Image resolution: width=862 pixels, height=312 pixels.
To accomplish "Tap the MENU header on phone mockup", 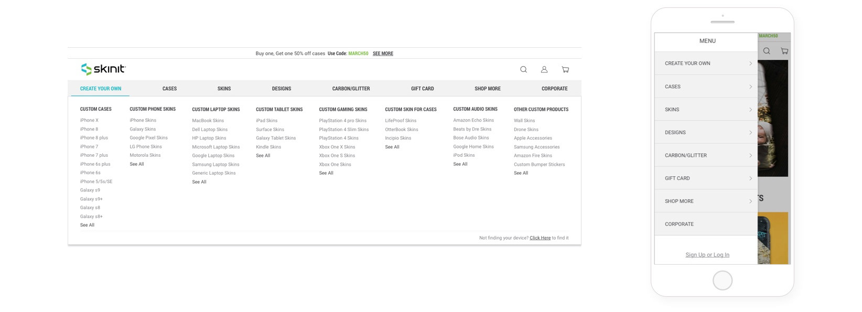I will tap(707, 41).
